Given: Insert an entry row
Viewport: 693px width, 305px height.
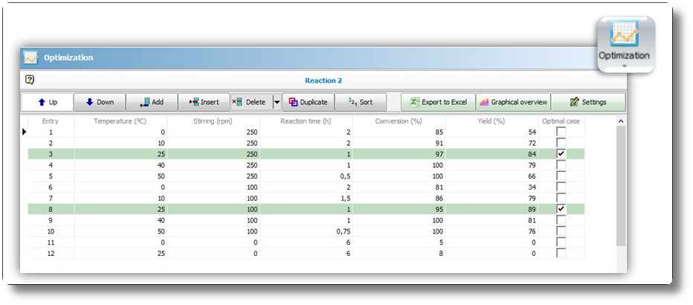Looking at the screenshot, I should 204,102.
